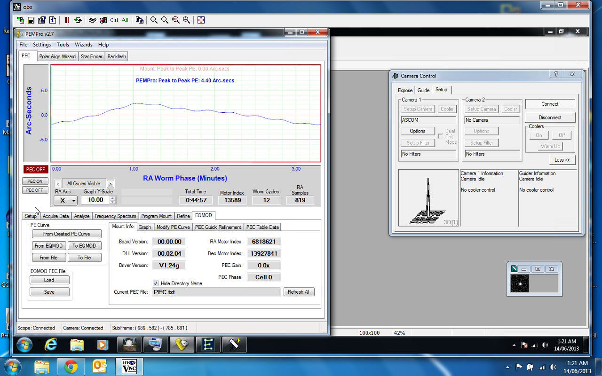This screenshot has height=376, width=602.
Task: Click the VNC zoom in magnifier
Action: click(154, 20)
